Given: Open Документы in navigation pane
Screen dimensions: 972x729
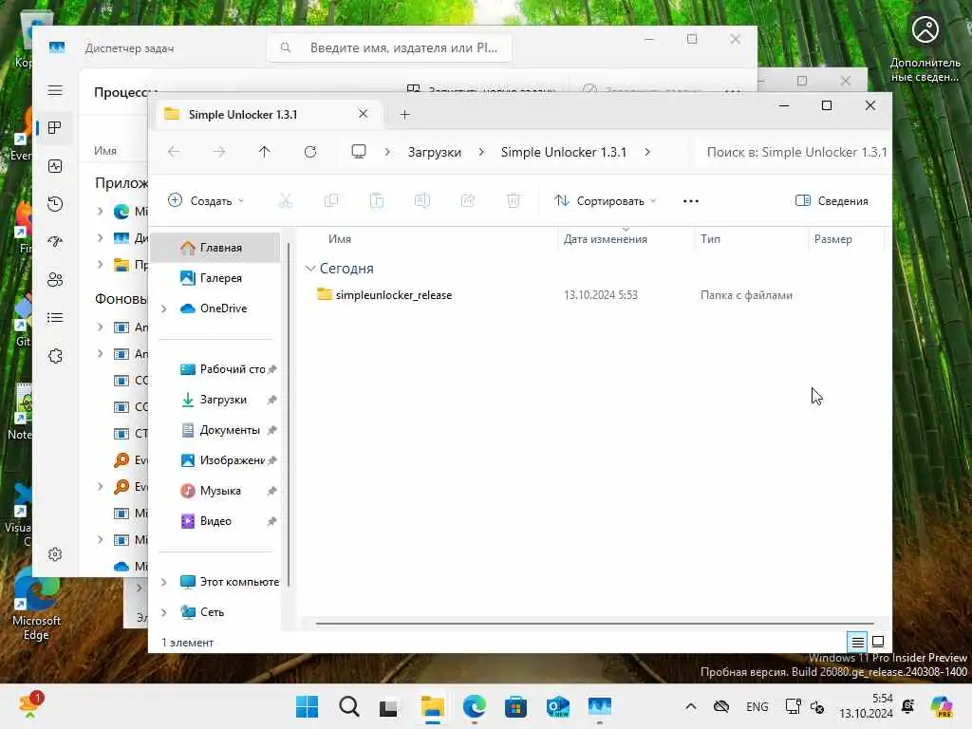Looking at the screenshot, I should pos(215,430).
